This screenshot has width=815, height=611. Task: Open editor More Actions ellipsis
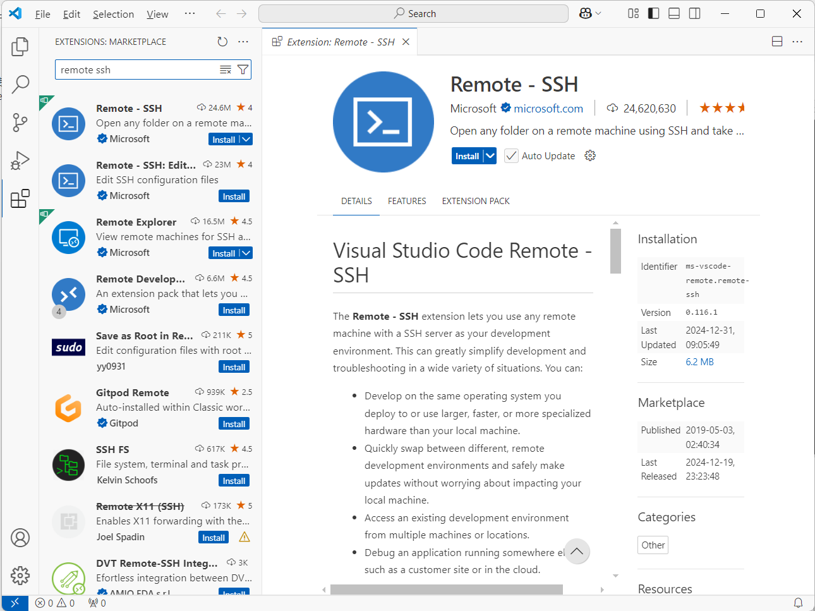pos(797,42)
